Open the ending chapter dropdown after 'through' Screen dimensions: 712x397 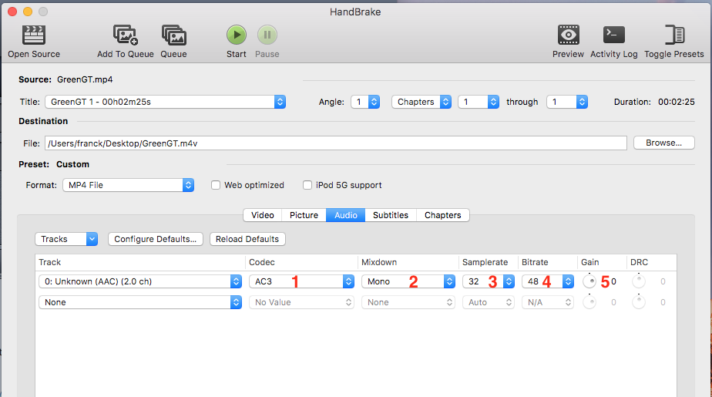[x=567, y=102]
